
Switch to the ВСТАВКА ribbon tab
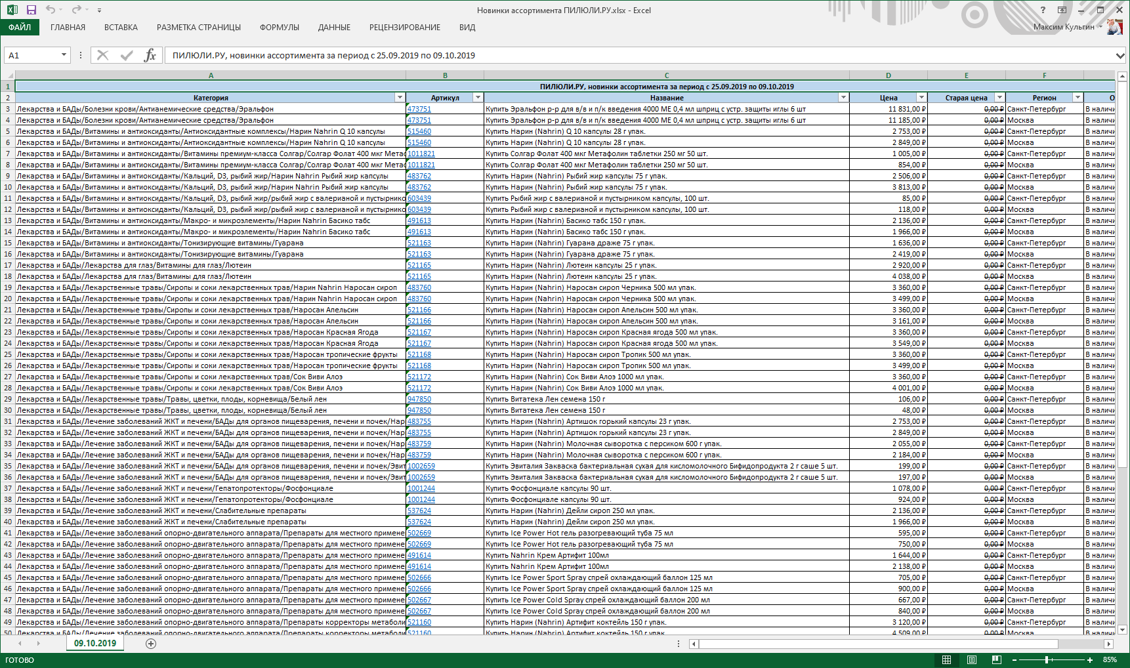[x=121, y=27]
